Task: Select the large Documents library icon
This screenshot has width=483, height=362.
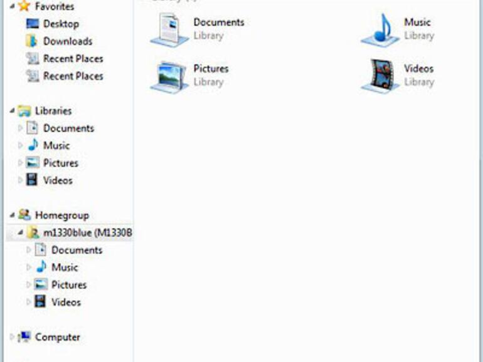Action: (x=169, y=30)
